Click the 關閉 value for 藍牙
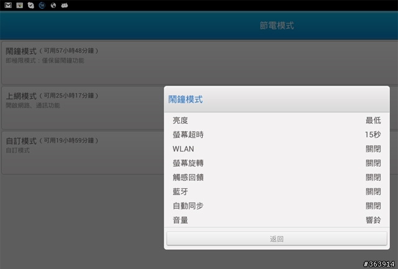Image resolution: width=398 pixels, height=269 pixels. 373,191
